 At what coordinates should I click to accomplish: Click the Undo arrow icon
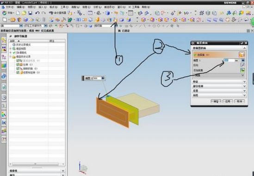pos(37,13)
